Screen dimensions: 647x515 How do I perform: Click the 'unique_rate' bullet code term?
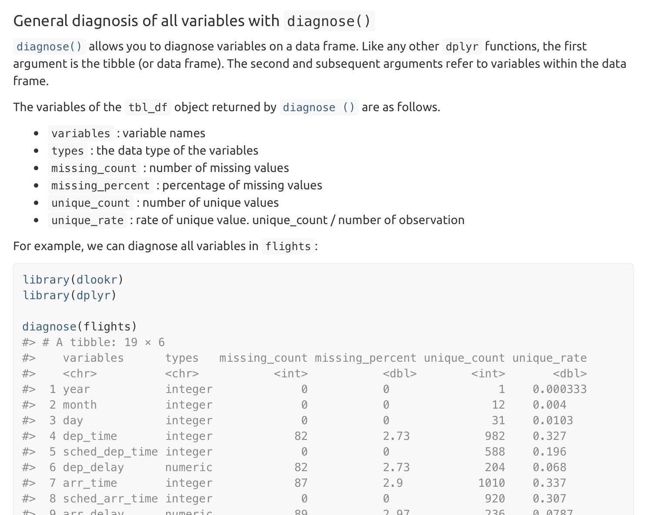87,220
